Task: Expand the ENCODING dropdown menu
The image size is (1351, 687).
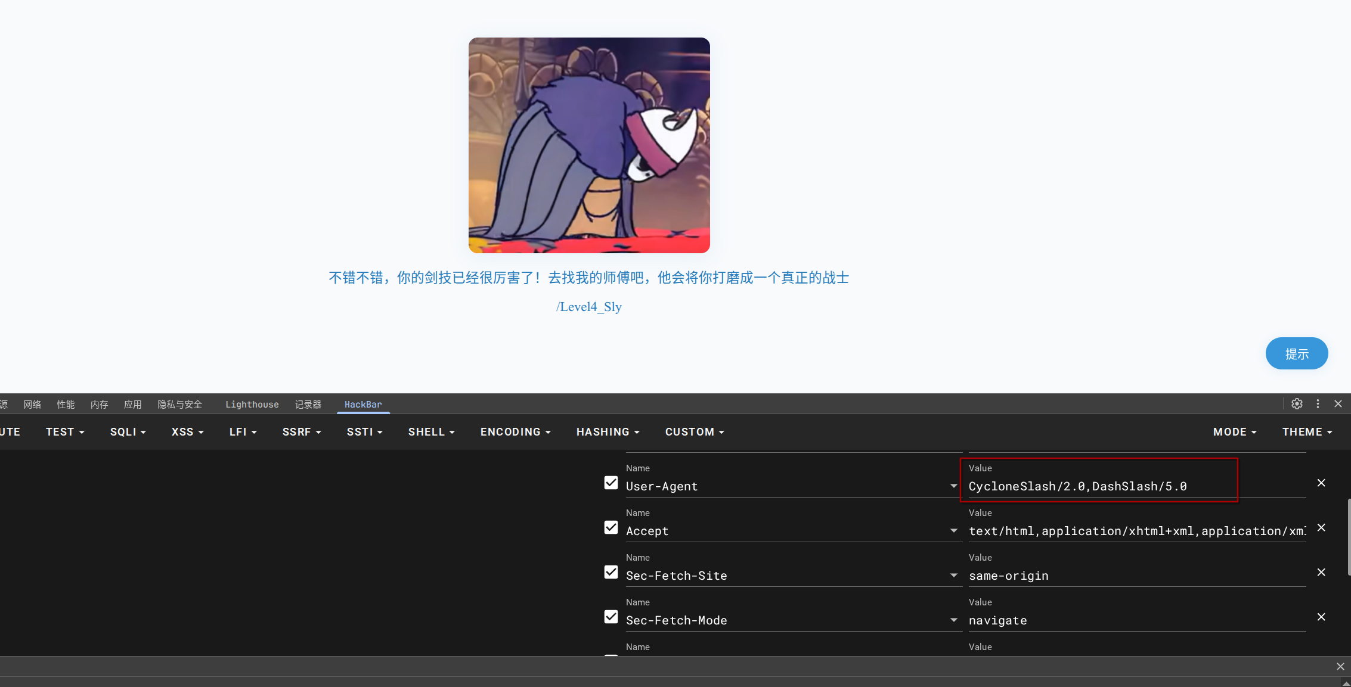Action: (515, 432)
